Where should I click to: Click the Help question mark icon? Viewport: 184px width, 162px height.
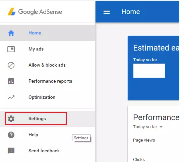tap(11, 135)
